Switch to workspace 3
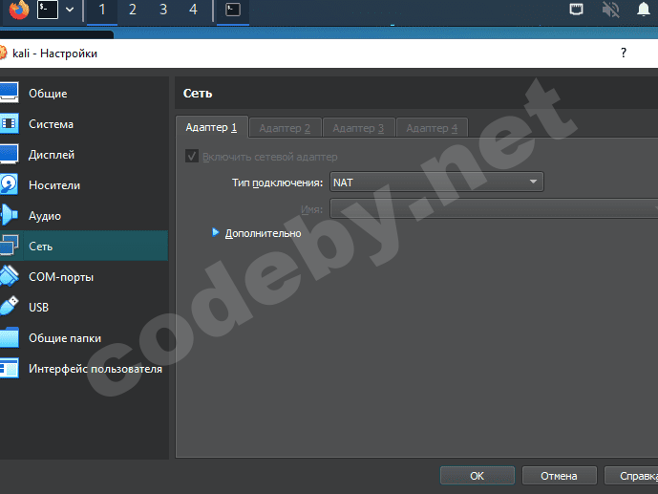Screen dimensions: 658x494 163,10
